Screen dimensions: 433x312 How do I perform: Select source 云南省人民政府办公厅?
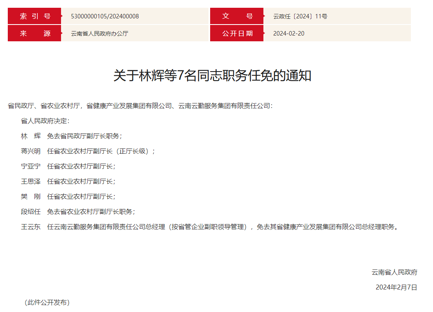pos(100,34)
